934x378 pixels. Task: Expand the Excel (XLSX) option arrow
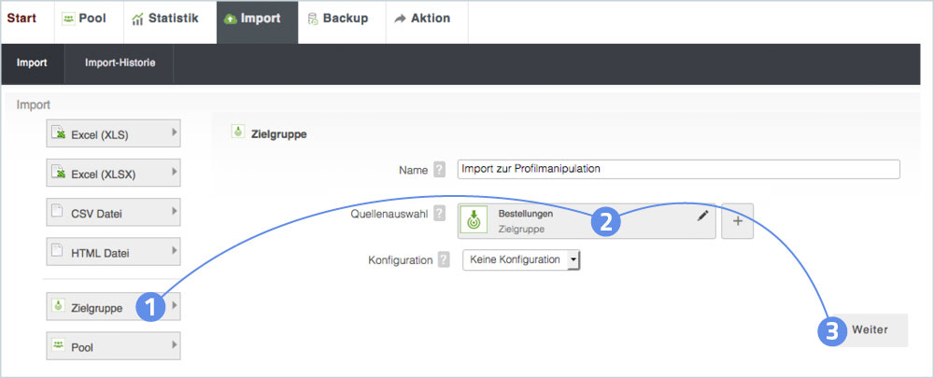pos(174,173)
